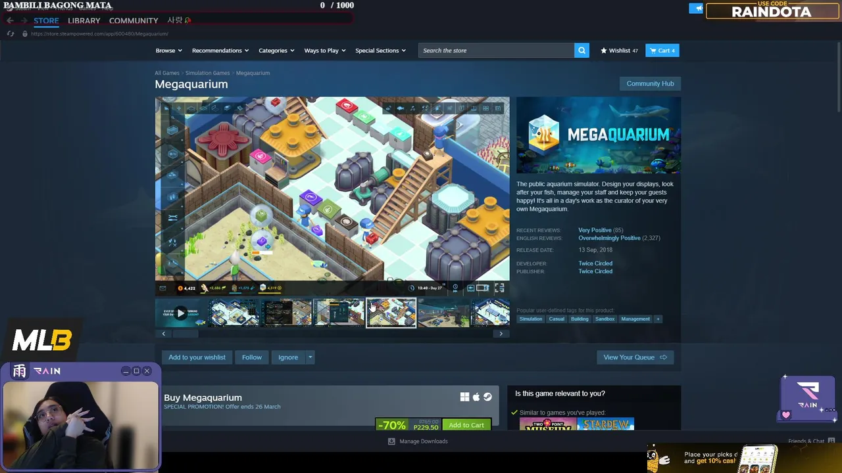Open Very Positive recent reviews

595,231
